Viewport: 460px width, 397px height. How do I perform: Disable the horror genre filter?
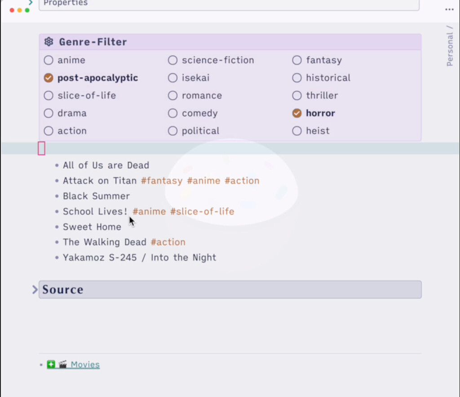coord(296,113)
